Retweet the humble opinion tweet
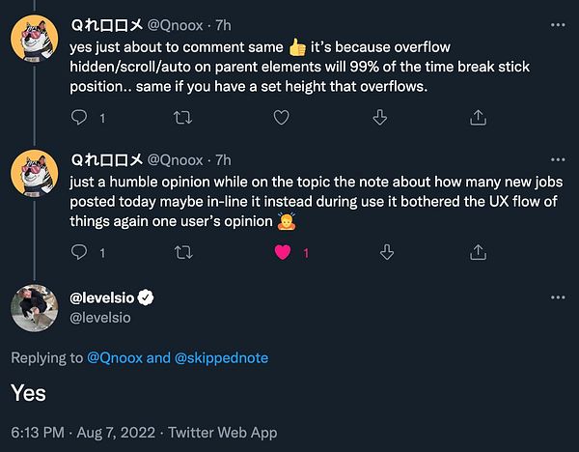This screenshot has height=452, width=579. (180, 253)
